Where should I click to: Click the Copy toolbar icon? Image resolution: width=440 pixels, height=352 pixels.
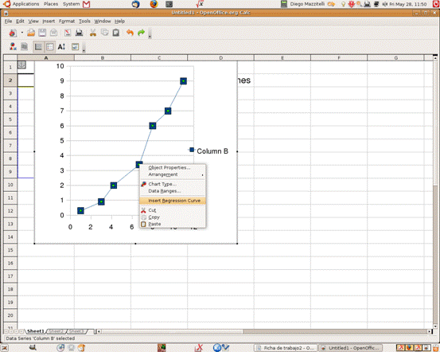(x=105, y=33)
